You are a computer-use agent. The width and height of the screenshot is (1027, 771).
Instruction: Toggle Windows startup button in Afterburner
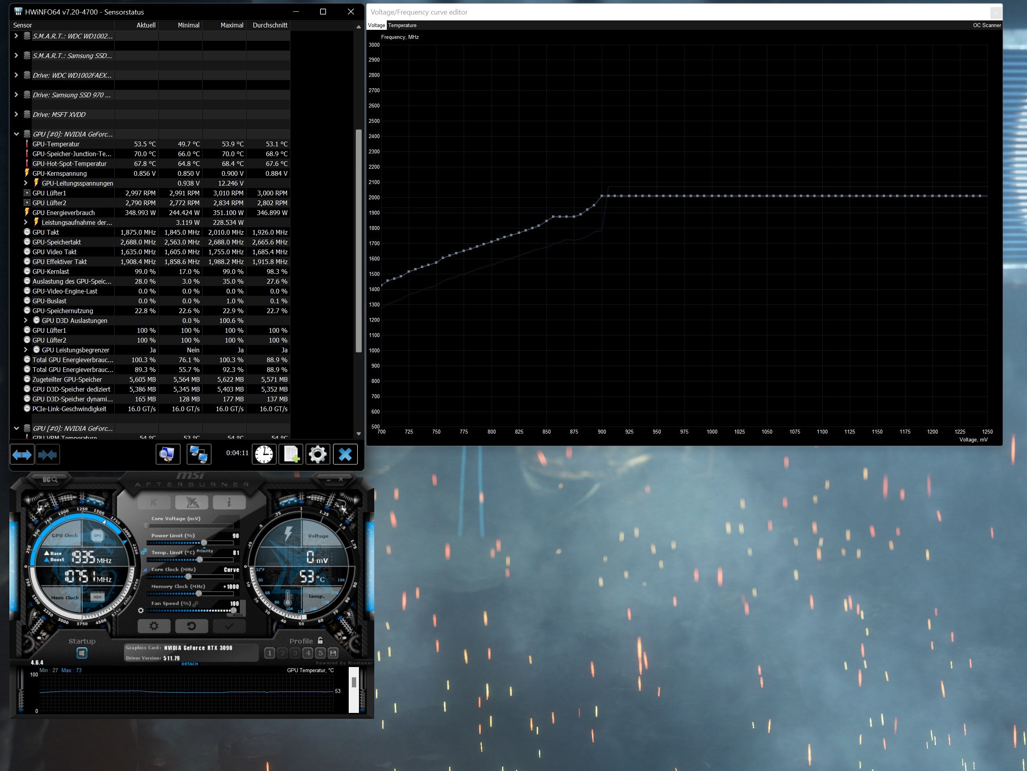coord(82,654)
